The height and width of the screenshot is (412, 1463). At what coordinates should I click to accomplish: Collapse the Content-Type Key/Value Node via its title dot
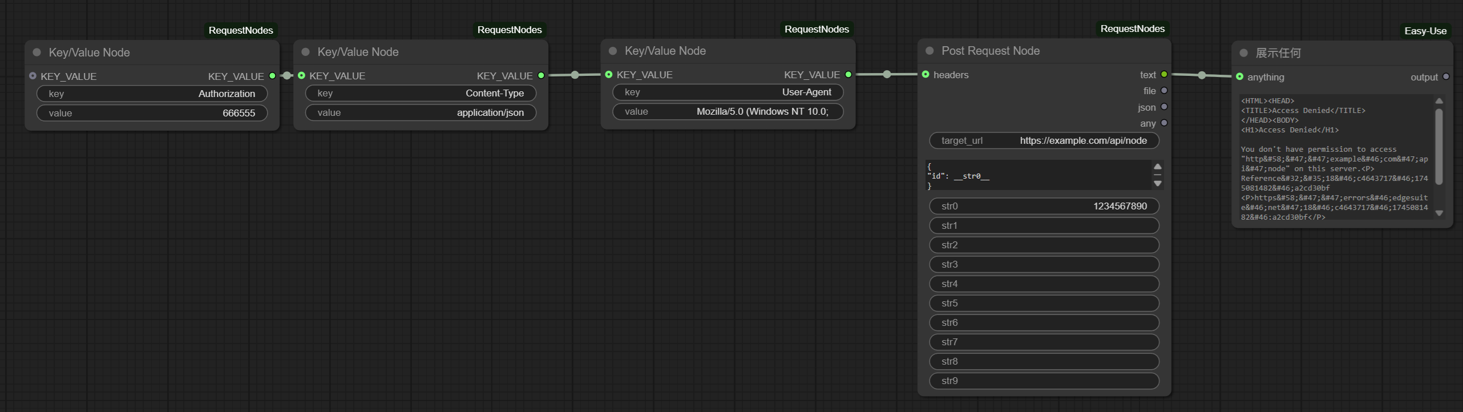click(306, 52)
